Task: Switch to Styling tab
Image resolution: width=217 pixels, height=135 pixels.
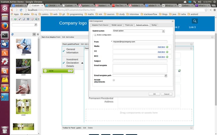Action: tap(154, 25)
